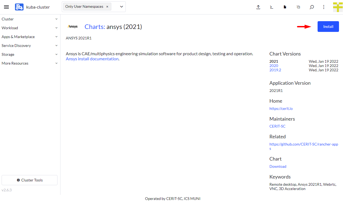Click the kuba-cluster logo icon
The height and width of the screenshot is (201, 343).
19,7
